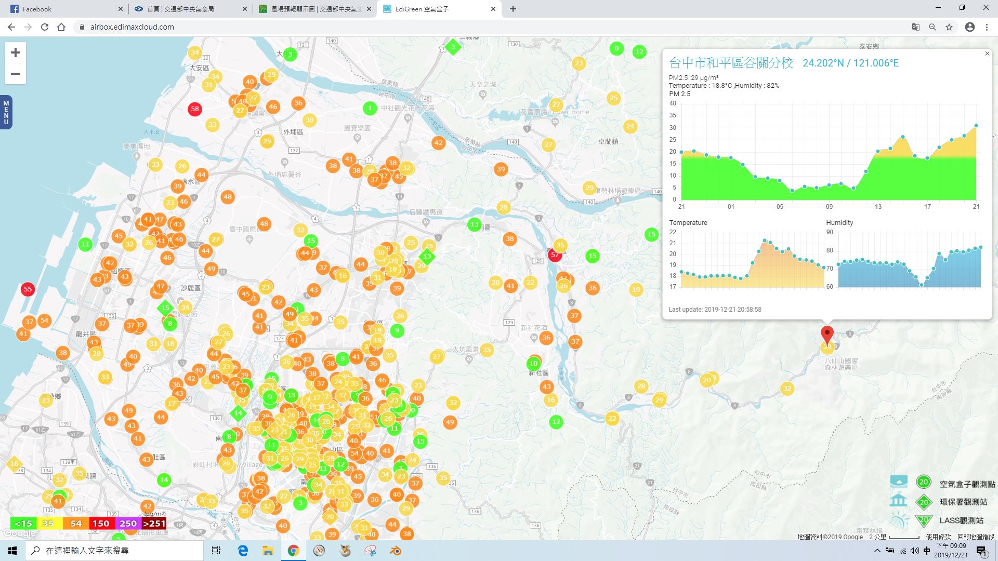Select the green diamond 13 EPA station

tap(427, 256)
